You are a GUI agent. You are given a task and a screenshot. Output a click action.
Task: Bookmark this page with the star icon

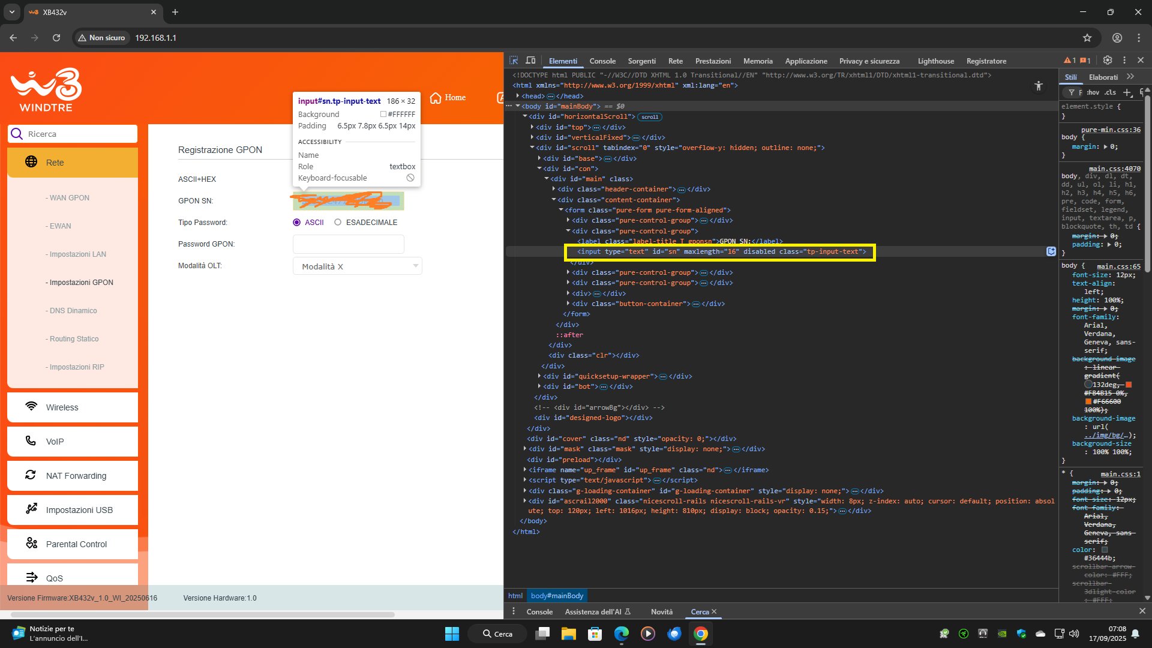1087,38
